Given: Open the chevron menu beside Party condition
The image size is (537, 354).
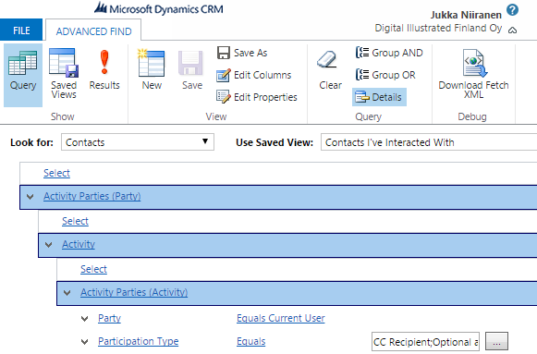Looking at the screenshot, I should click(x=85, y=319).
